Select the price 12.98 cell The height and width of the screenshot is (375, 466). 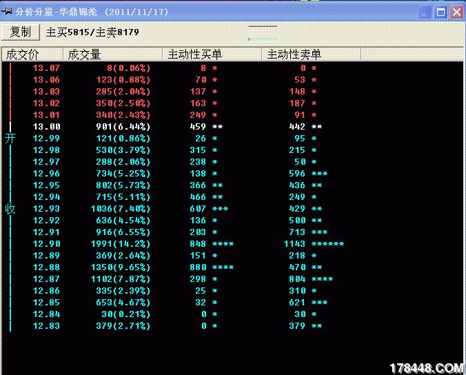click(46, 150)
